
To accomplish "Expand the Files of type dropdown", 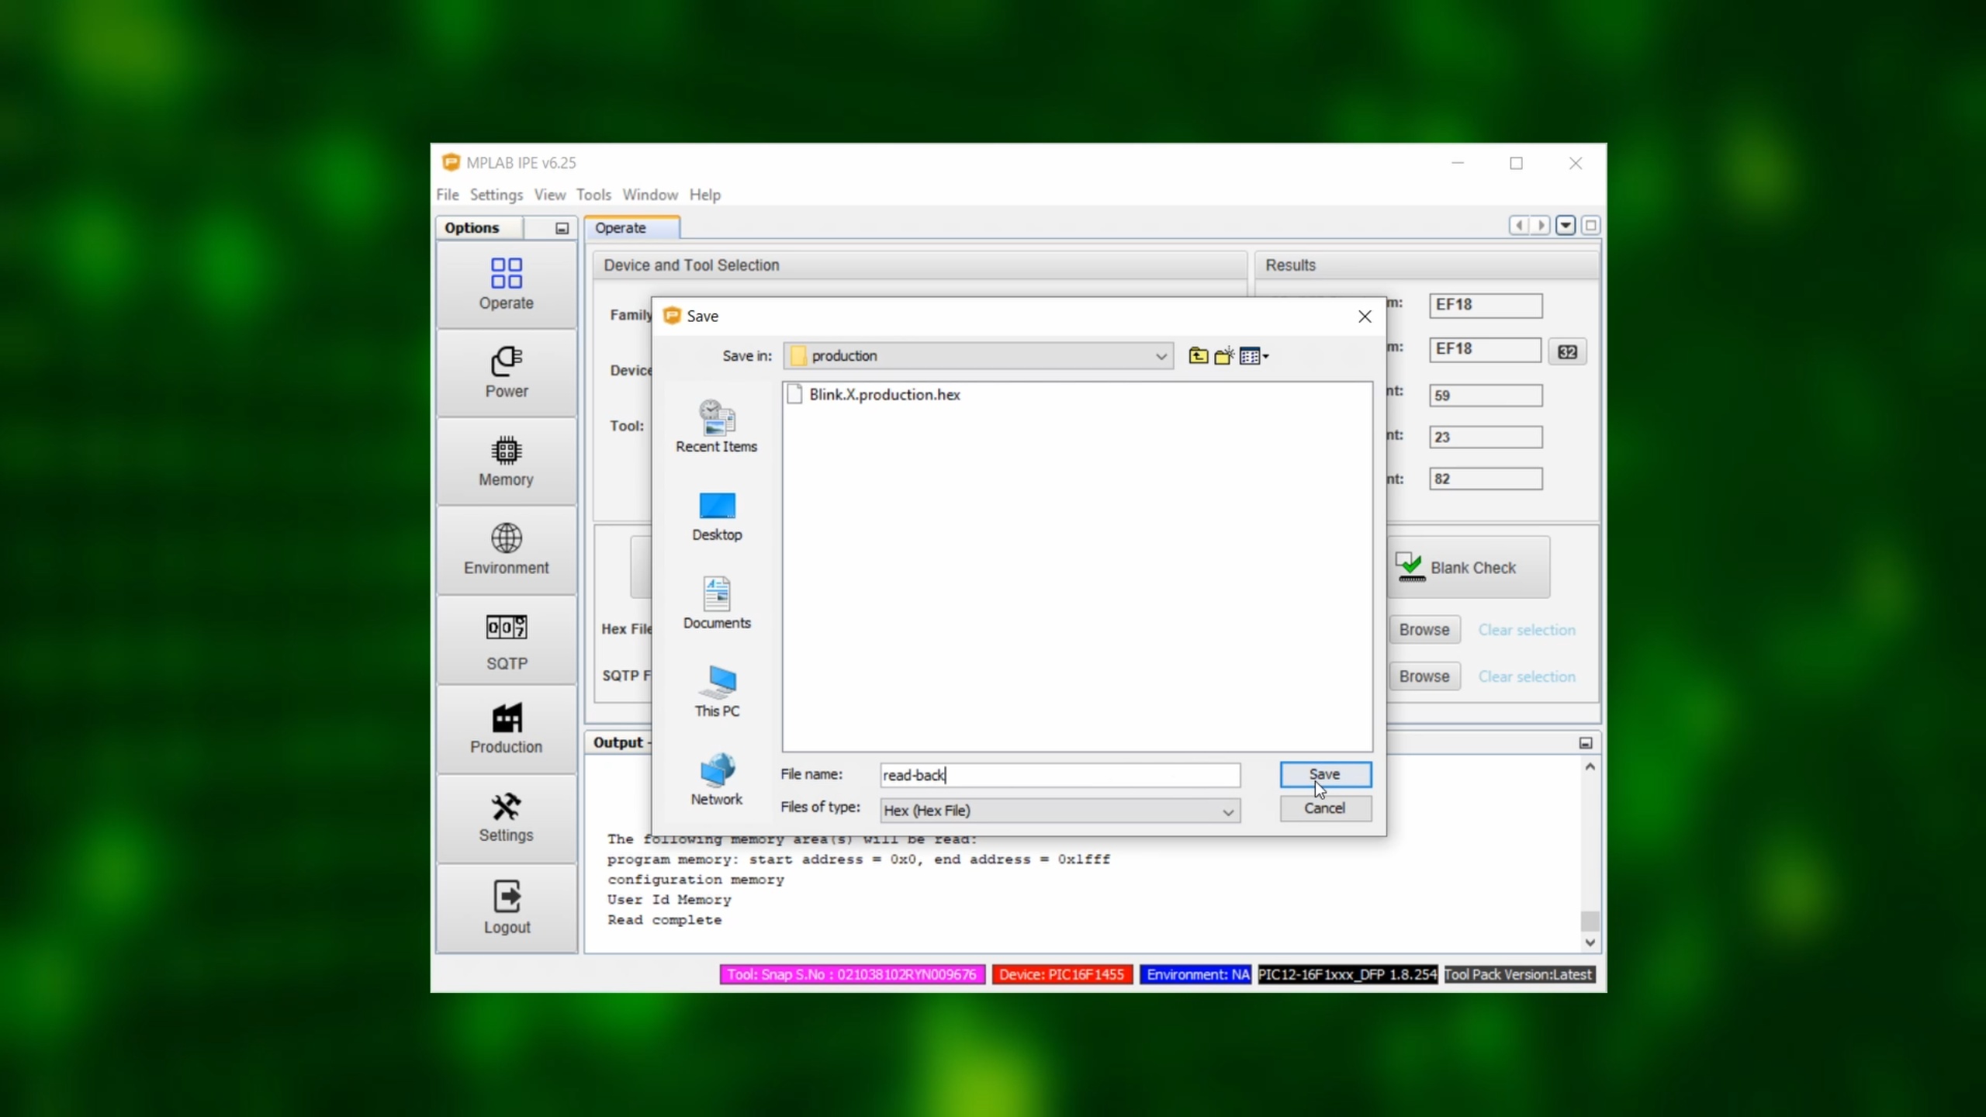I will coord(1227,811).
